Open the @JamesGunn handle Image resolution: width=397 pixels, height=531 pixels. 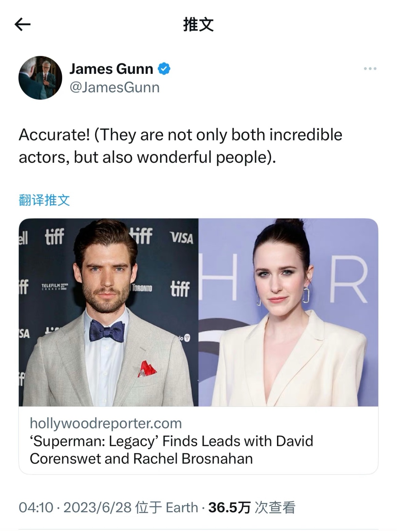[x=115, y=87]
